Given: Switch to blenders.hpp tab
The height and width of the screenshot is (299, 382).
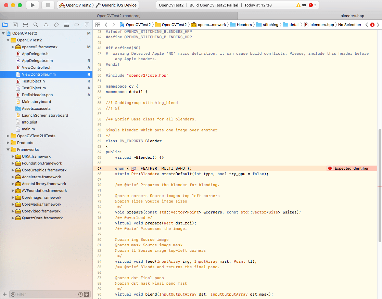Looking at the screenshot, I should coord(352,16).
